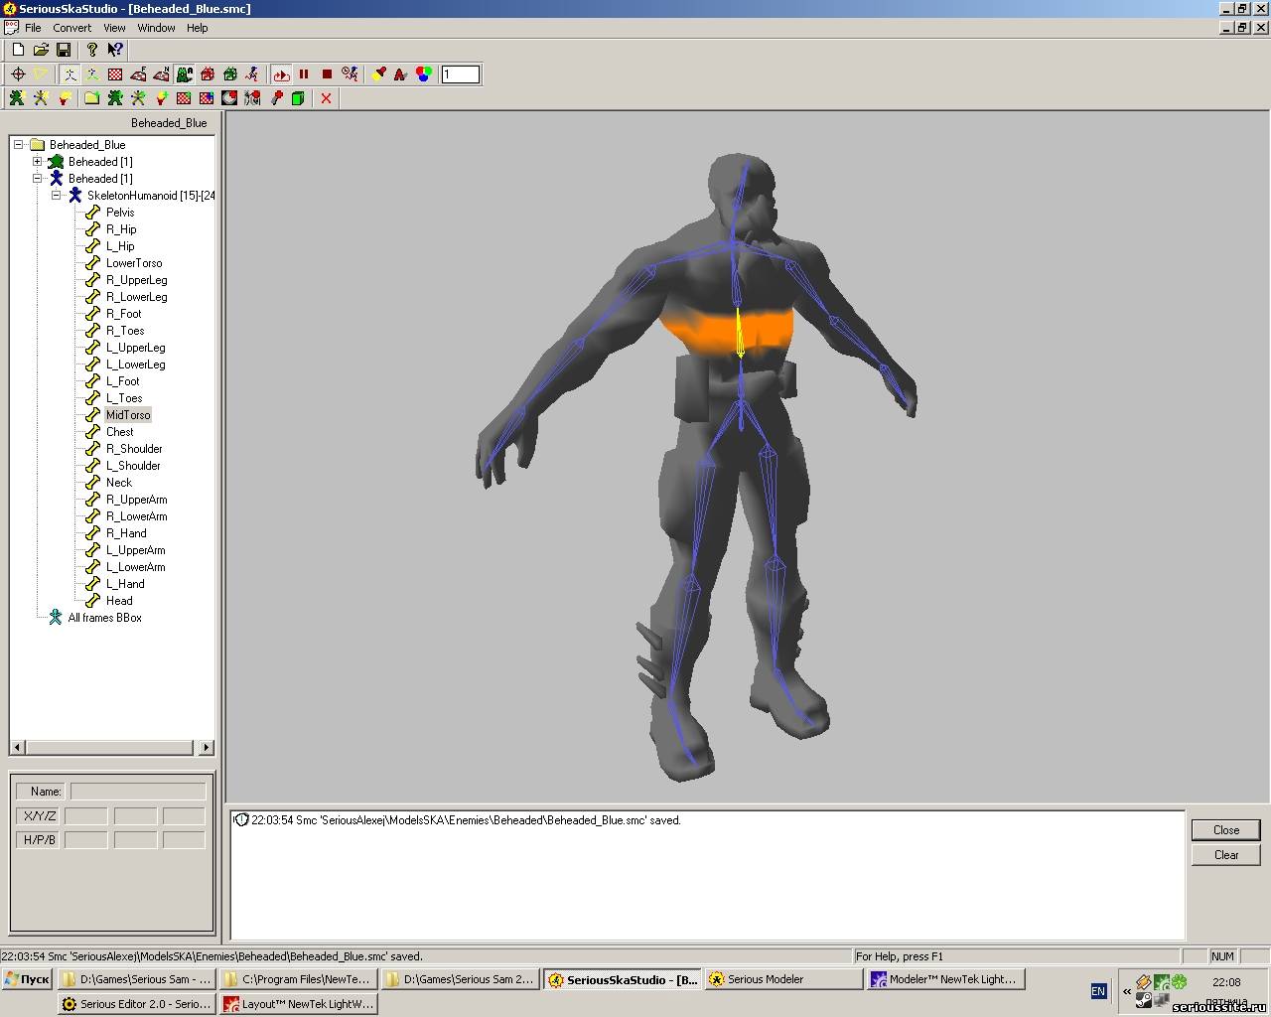
Task: Click the red X delete icon
Action: (x=326, y=98)
